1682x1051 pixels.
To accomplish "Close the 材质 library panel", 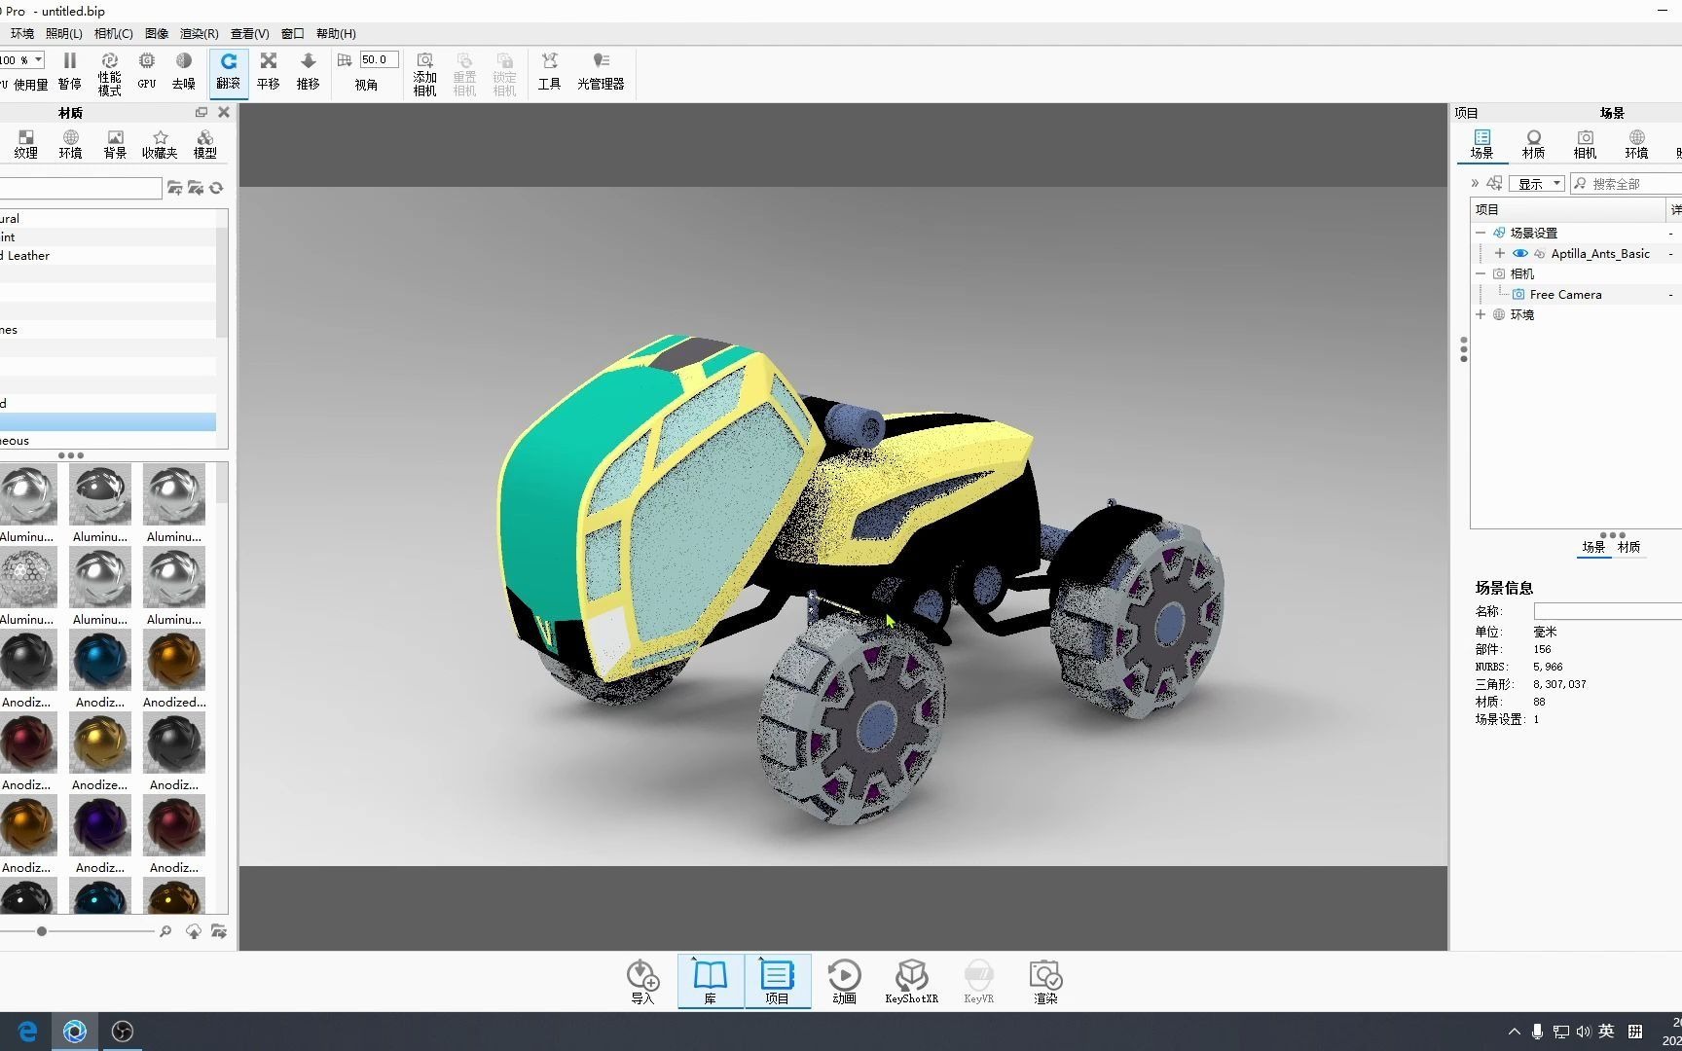I will [x=224, y=113].
